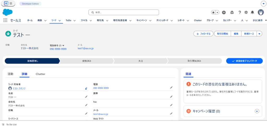267x127 pixels.
Task: Expand the リード tab dropdown chevron
Action: [x=60, y=20]
